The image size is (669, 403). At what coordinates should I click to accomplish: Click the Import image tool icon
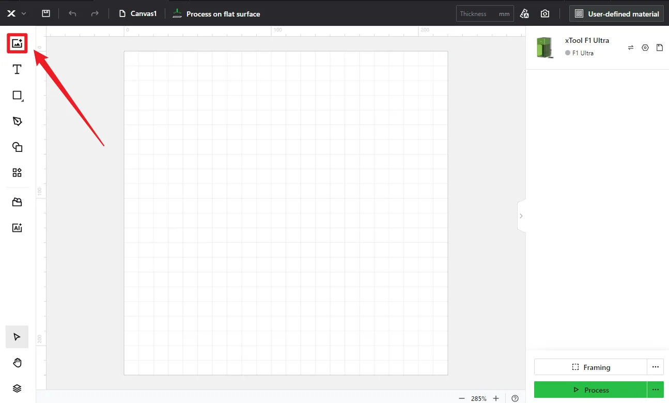(17, 43)
